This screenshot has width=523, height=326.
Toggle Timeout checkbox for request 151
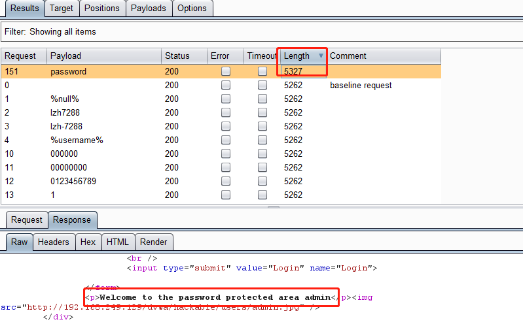(x=262, y=71)
